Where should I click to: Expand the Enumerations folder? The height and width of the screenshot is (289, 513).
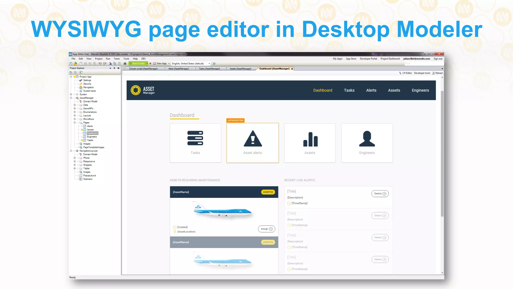[75, 112]
